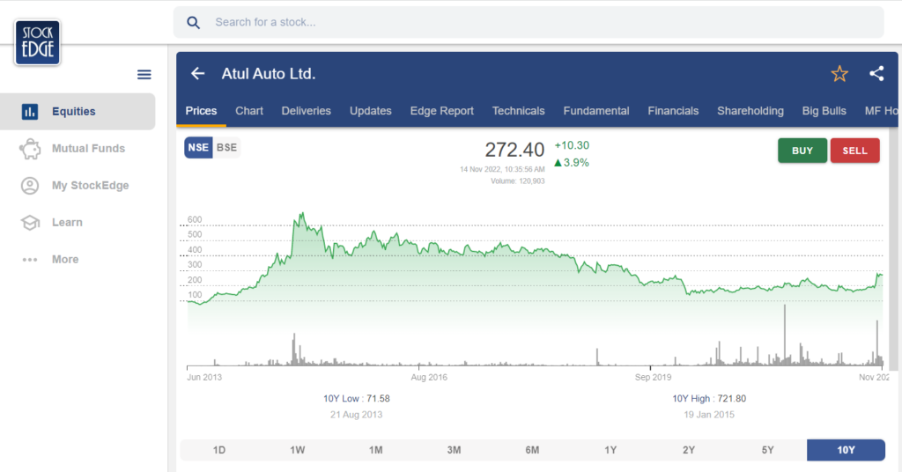Click the +10.30 price change value
Screen dimensions: 902x472
(572, 145)
